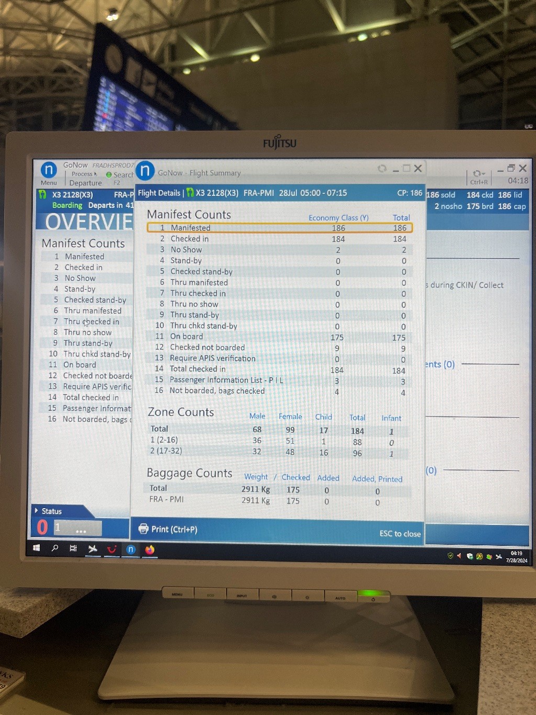Click the printer icon in Flight Summary
536x715 pixels.
[x=143, y=529]
